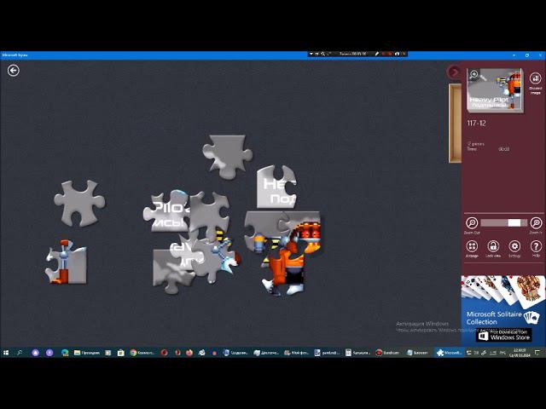Pick the plain gray piece at the top
Image resolution: width=546 pixels, height=409 pixels.
coord(228,156)
